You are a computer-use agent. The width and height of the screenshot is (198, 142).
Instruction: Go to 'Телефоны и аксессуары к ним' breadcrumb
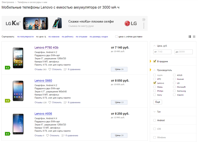(32, 2)
